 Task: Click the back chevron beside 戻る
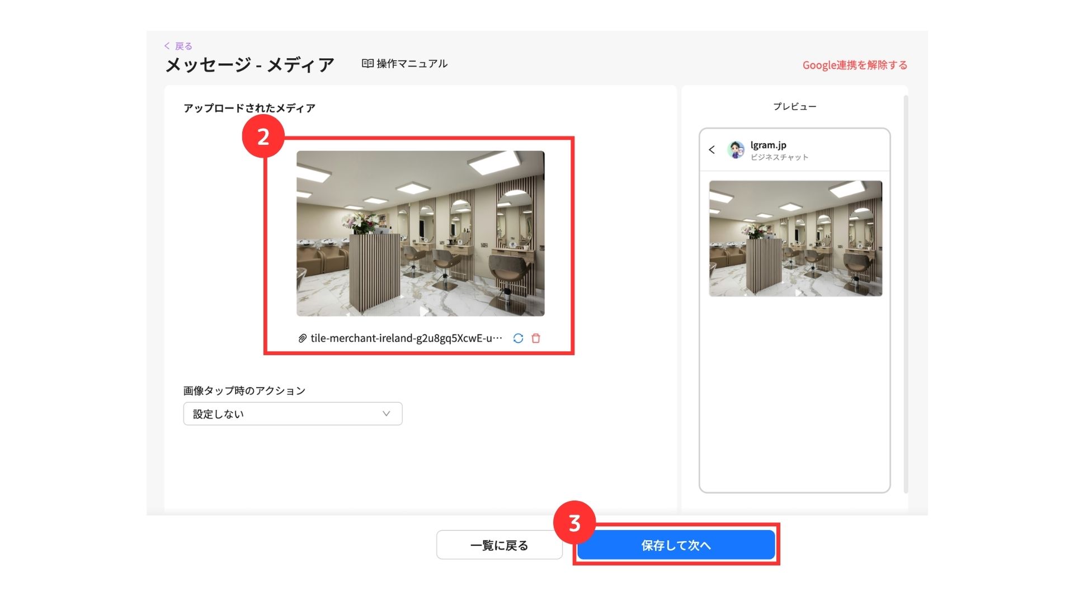167,46
